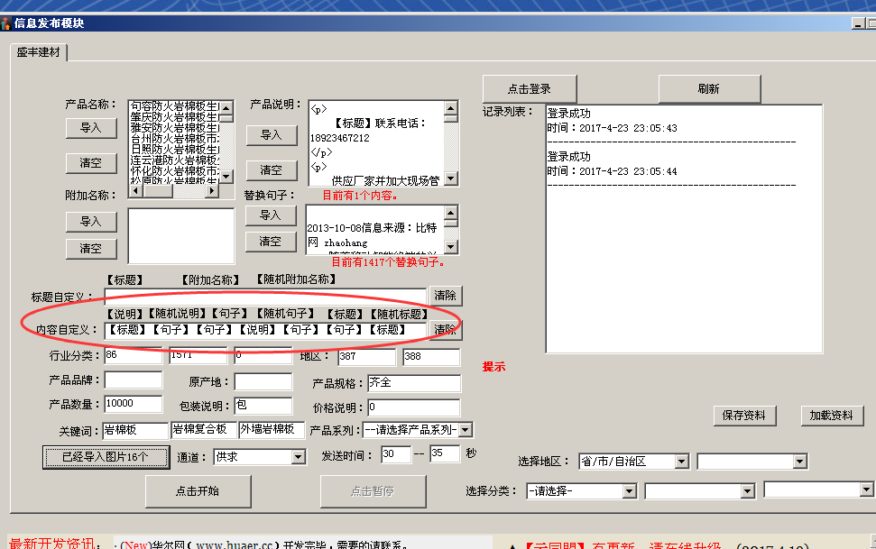Hit the 刷新 button

(x=708, y=89)
